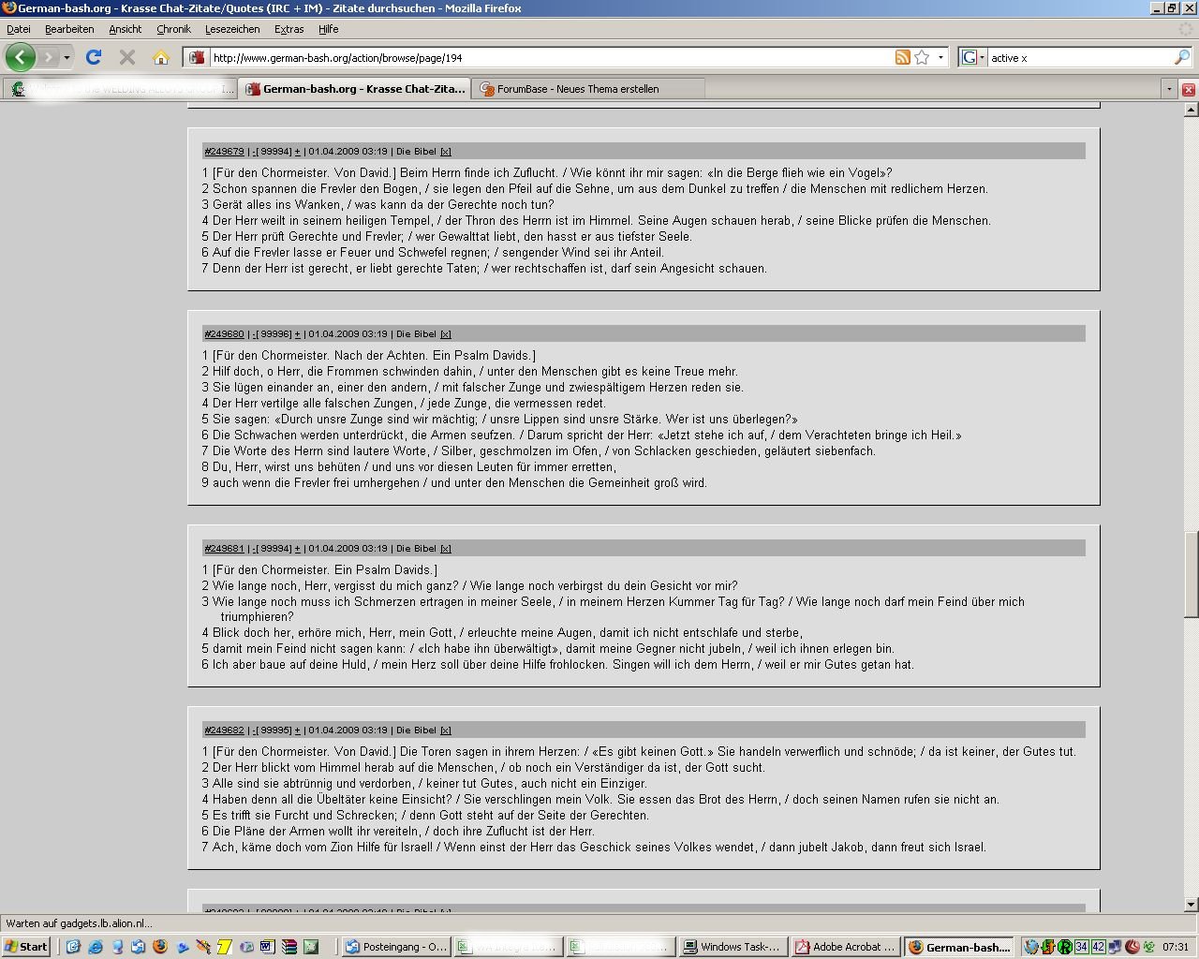Click the tray icon showing 34
This screenshot has height=959, width=1199.
pos(1081,947)
